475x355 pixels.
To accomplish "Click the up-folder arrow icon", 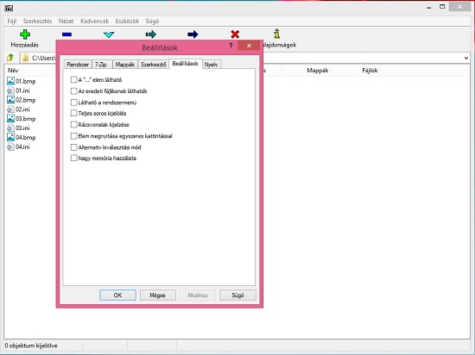I will (x=10, y=58).
